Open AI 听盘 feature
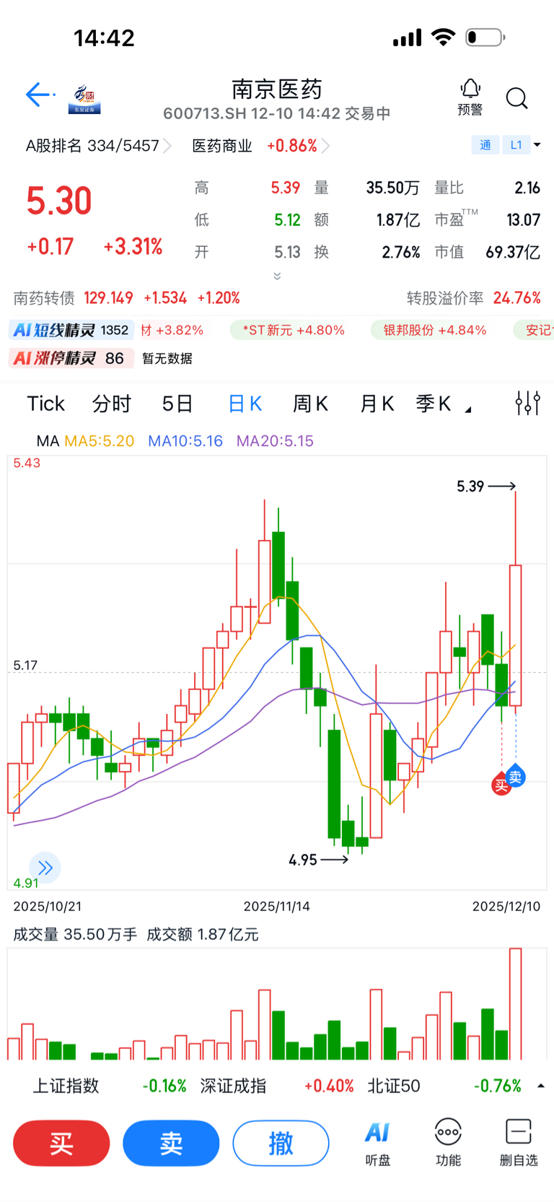The image size is (554, 1202). click(378, 1144)
